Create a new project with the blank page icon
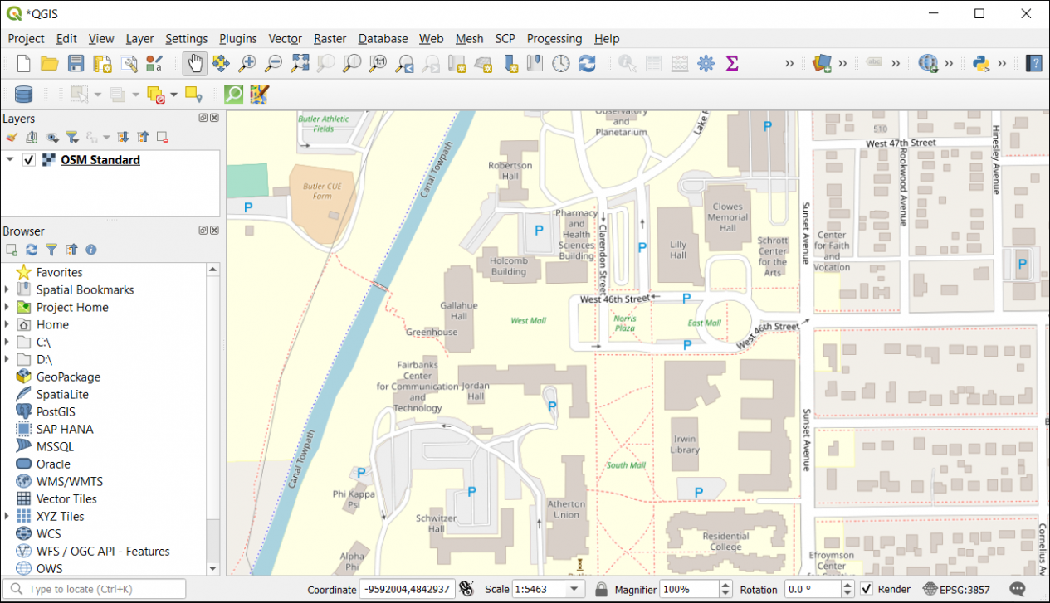Image resolution: width=1050 pixels, height=603 pixels. (x=24, y=63)
